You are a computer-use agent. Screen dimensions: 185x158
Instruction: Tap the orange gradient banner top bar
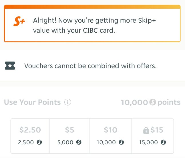pyautogui.click(x=92, y=7)
